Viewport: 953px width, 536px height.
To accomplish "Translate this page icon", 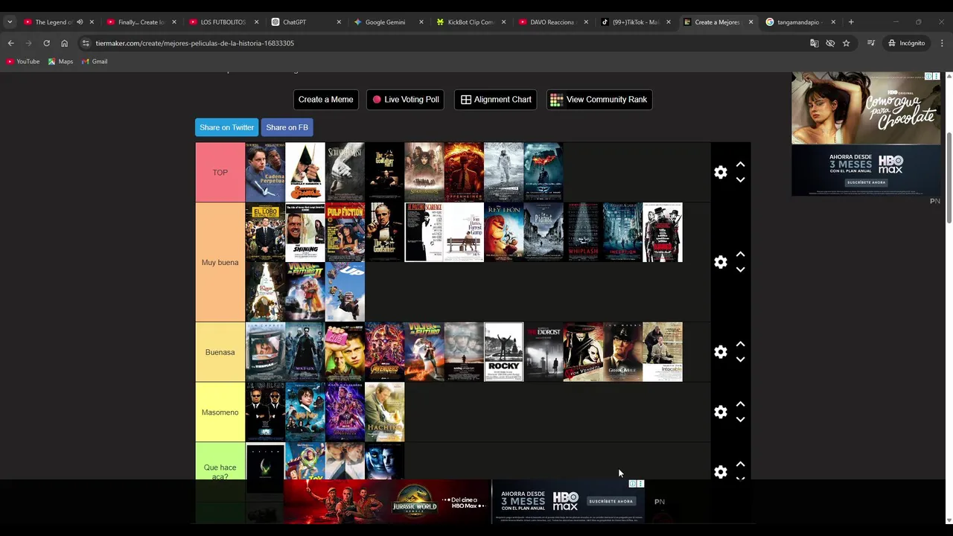I will (815, 43).
